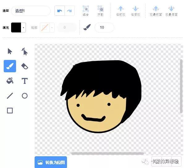This screenshot has height=168, width=184.
Task: Select the Fill bucket tool
Action: (x=10, y=81)
